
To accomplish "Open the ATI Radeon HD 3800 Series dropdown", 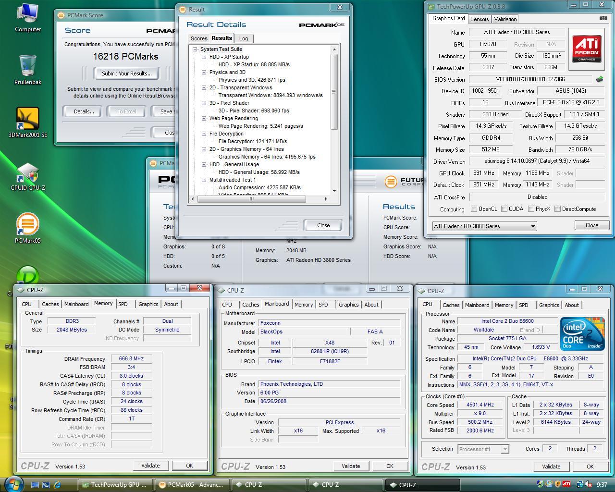I will (484, 226).
